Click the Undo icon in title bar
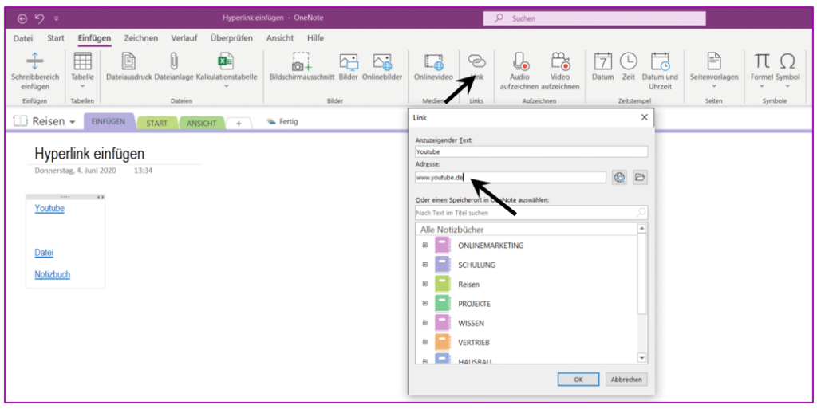This screenshot has width=817, height=409. (39, 18)
